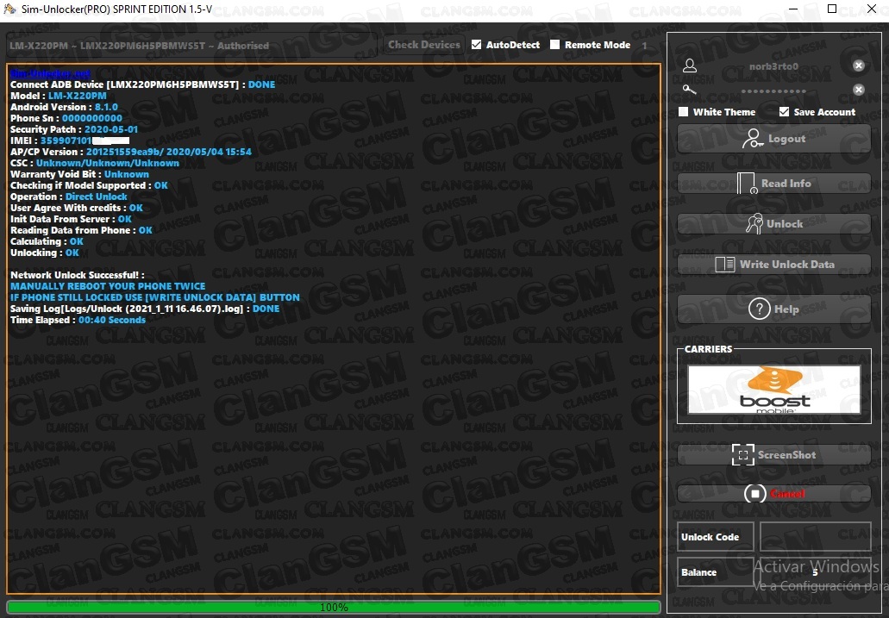The height and width of the screenshot is (618, 889).
Task: Click the Boost Mobile carrier logo
Action: [774, 390]
